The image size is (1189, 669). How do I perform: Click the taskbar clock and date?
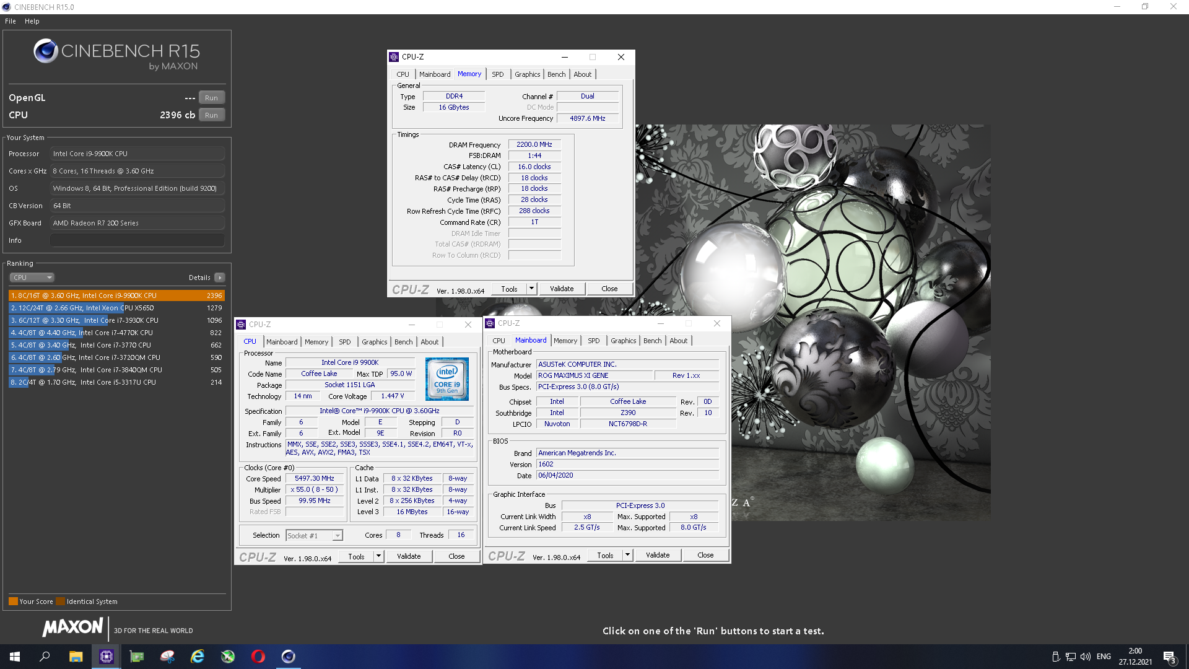tap(1135, 657)
